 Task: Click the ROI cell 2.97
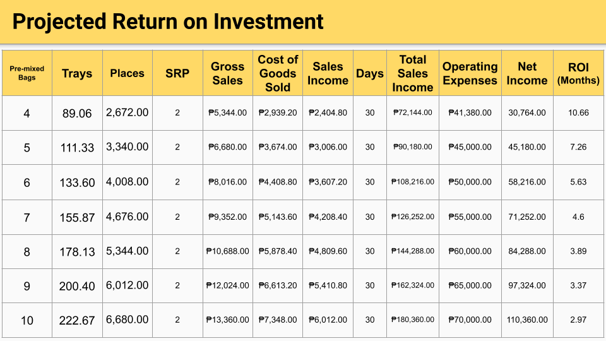(578, 320)
